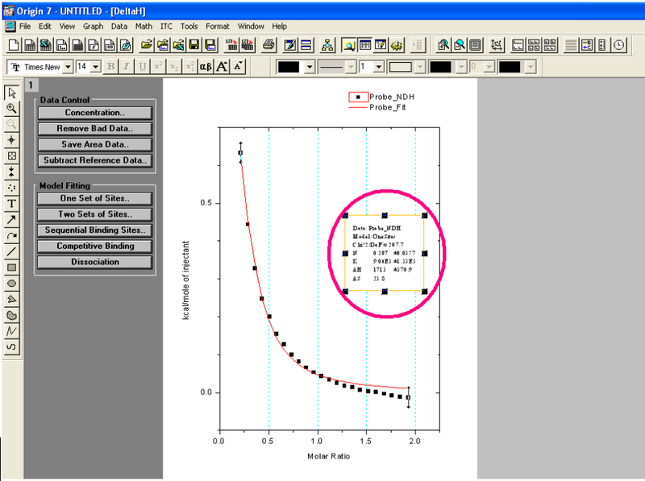Create a new project with the blank-page icon
This screenshot has width=645, height=481.
(x=14, y=45)
